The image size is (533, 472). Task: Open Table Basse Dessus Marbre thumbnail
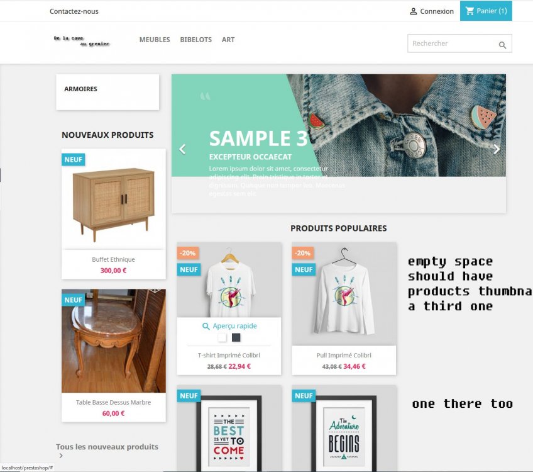click(114, 341)
